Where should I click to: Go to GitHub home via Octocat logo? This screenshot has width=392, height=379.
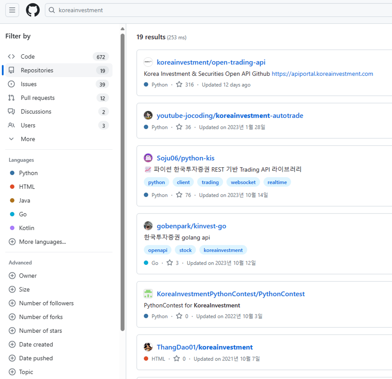[33, 10]
